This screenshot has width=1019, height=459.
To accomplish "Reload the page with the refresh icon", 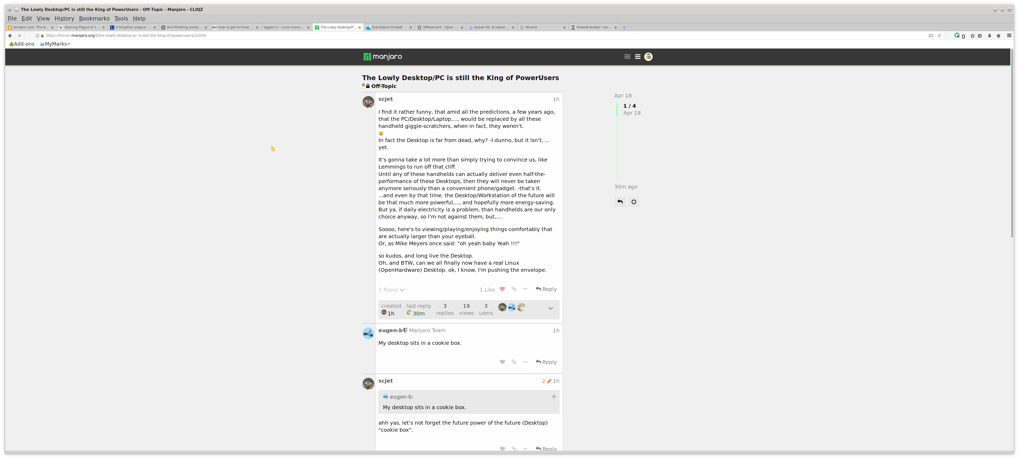I will point(939,36).
